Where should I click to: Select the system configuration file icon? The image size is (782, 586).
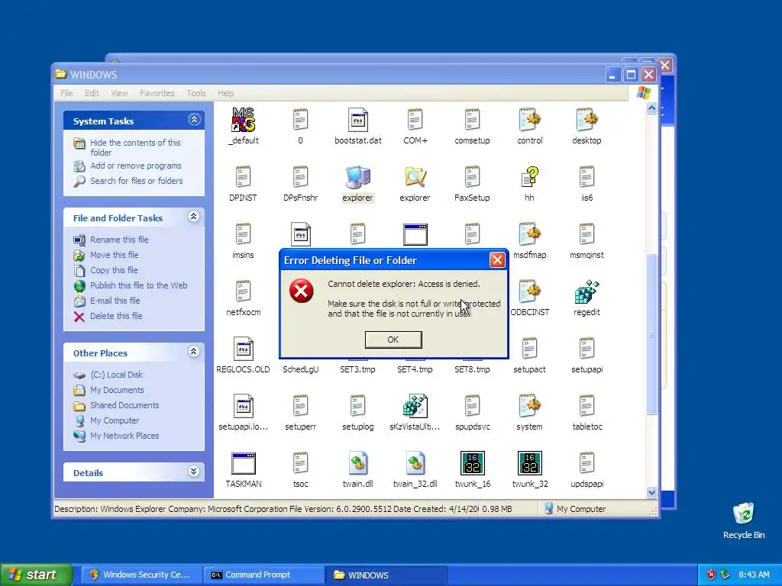click(530, 406)
